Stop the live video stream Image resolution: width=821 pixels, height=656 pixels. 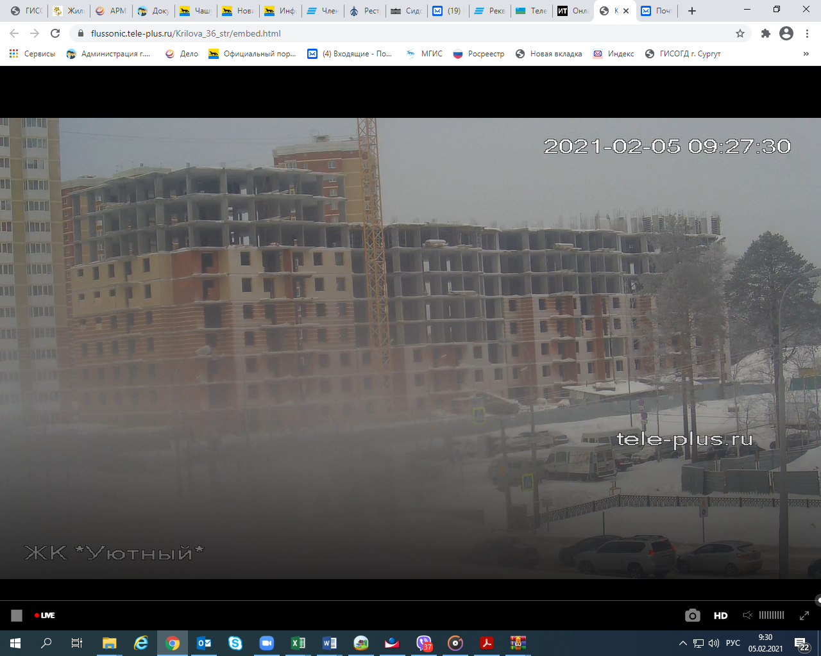point(17,616)
